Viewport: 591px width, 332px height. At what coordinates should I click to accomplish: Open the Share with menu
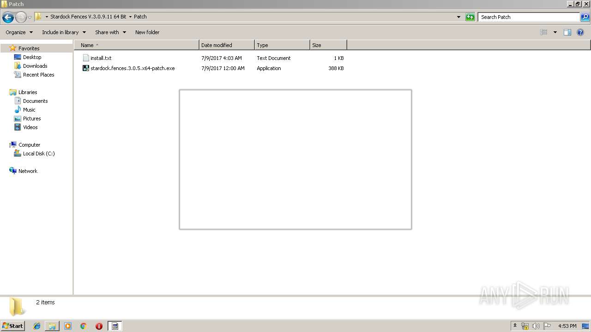click(x=110, y=32)
